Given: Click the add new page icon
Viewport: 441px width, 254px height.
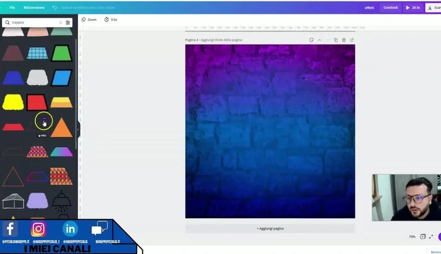Looking at the screenshot, I should (x=352, y=40).
